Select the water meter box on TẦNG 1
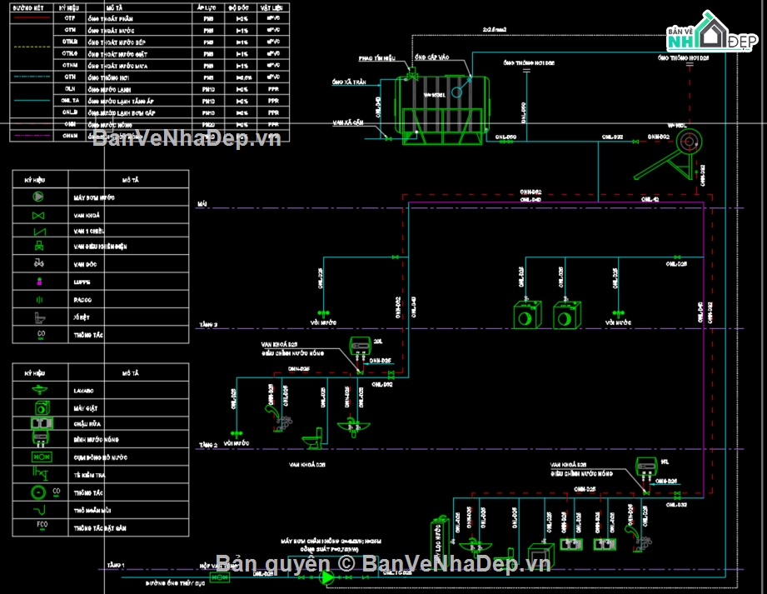 point(220,576)
